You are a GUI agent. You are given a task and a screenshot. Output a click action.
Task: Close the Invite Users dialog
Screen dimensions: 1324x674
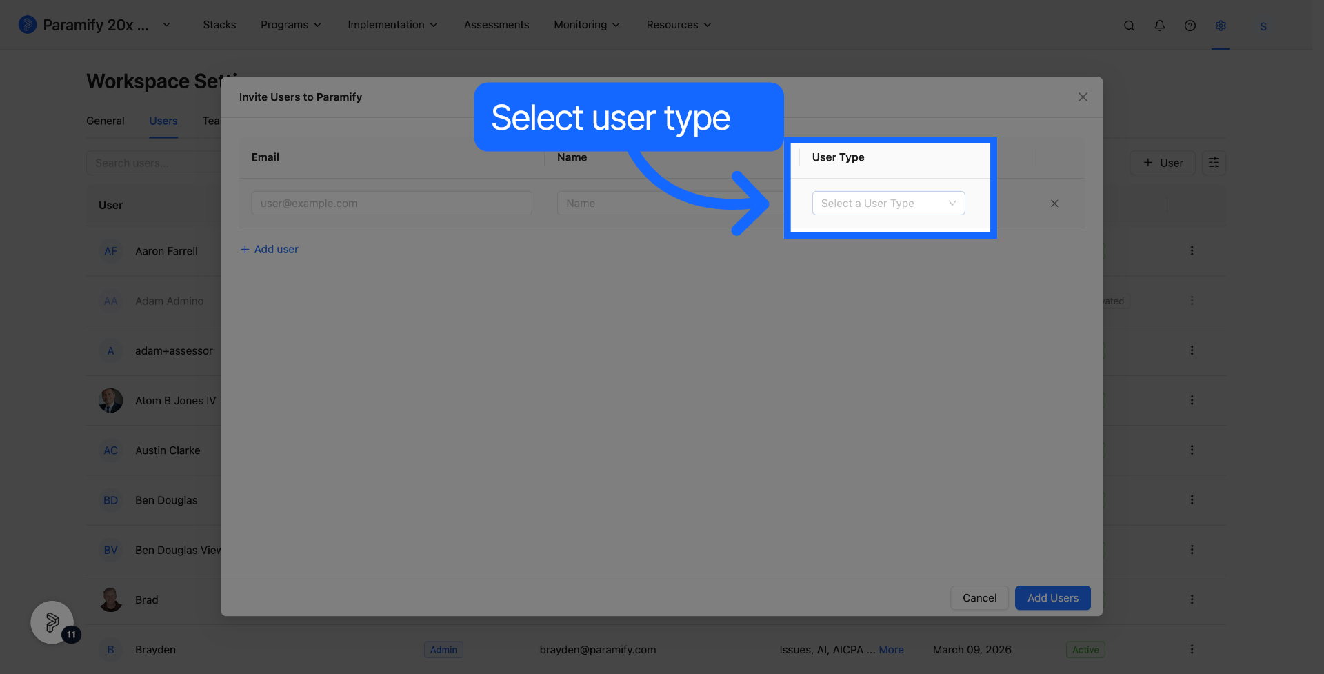click(x=1083, y=97)
